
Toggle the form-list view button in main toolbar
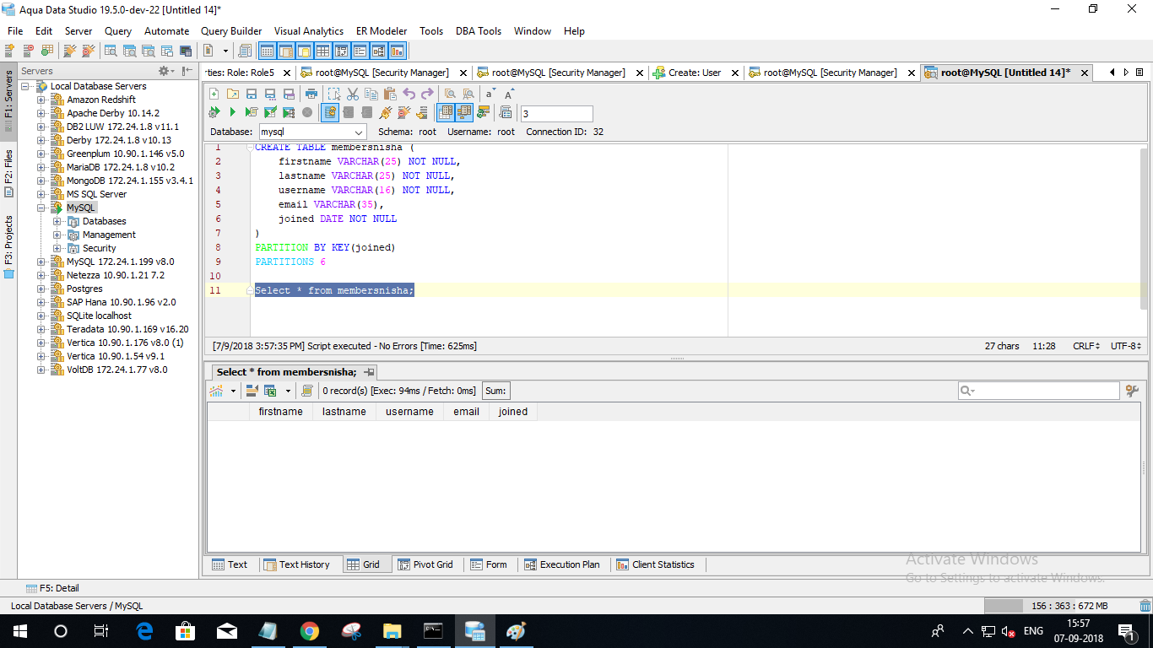(x=360, y=51)
